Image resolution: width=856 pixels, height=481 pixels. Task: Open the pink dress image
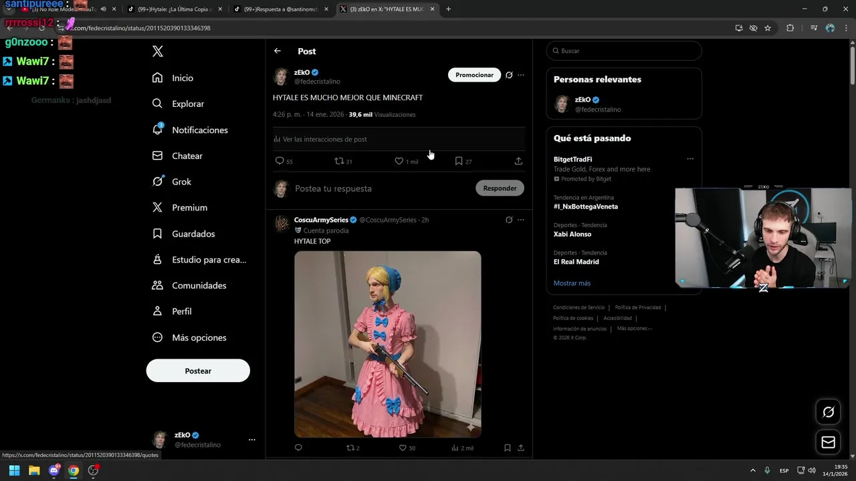click(388, 344)
